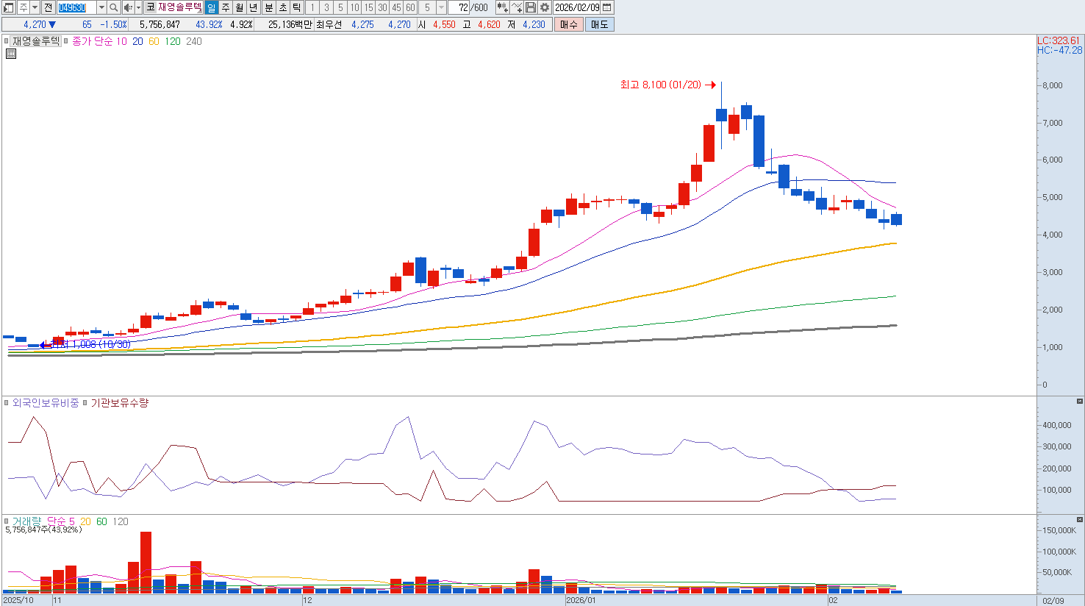The image size is (1085, 606).
Task: Close the indicator sub-panel with X
Action: point(1079,402)
